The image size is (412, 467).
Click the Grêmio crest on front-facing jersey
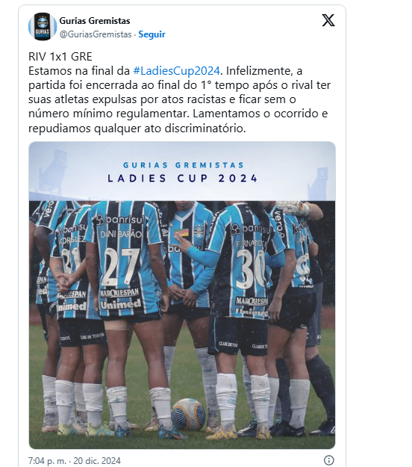click(x=199, y=231)
